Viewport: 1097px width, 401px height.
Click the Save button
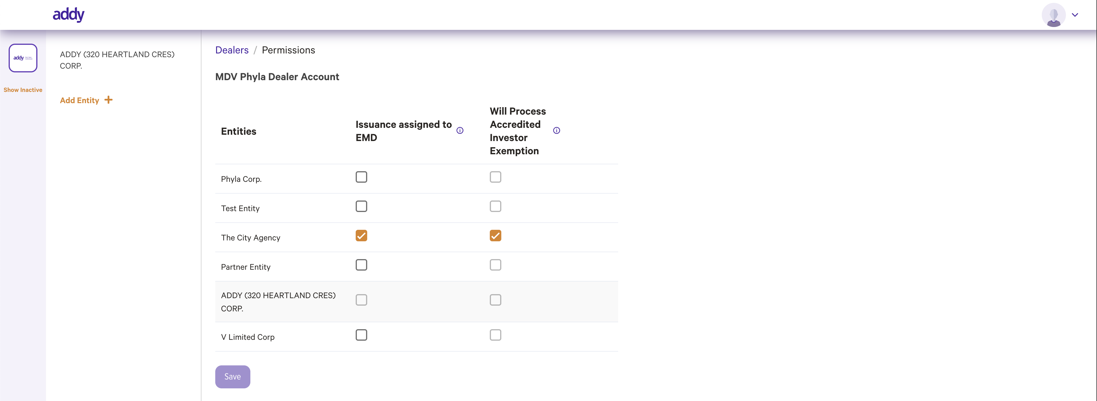tap(233, 377)
